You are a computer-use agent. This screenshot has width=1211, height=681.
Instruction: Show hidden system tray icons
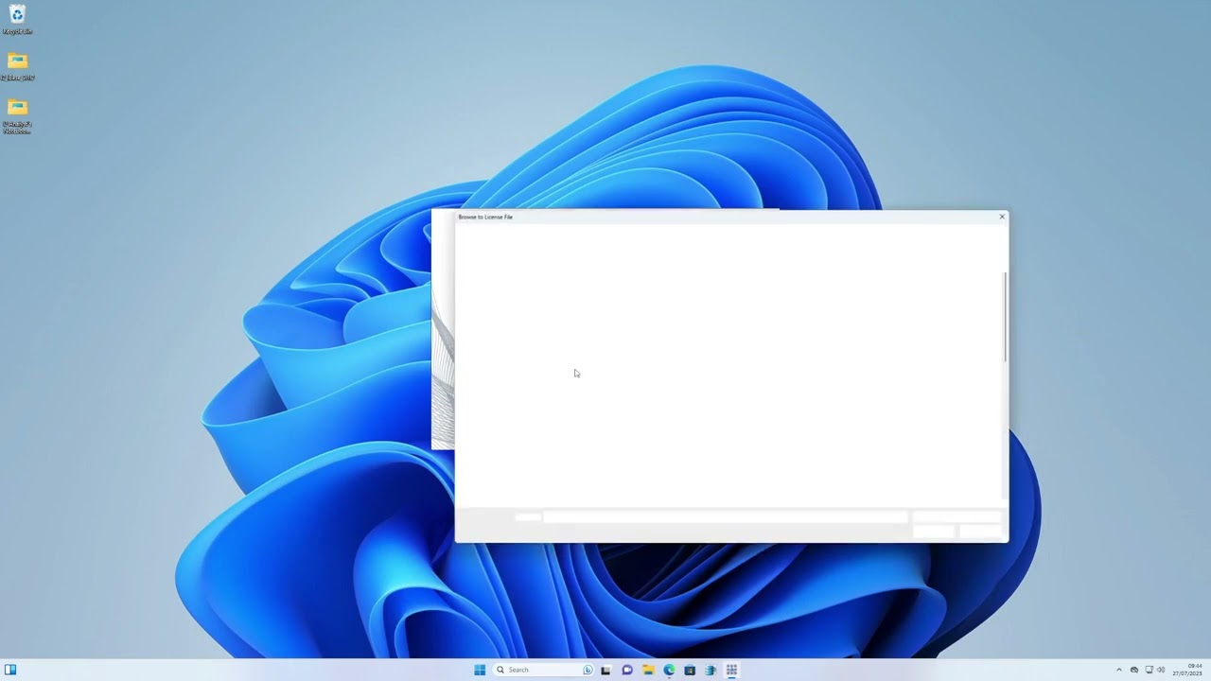point(1119,670)
